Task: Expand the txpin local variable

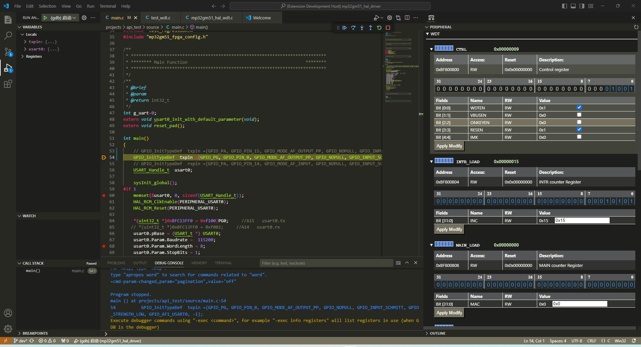Action: pos(25,42)
